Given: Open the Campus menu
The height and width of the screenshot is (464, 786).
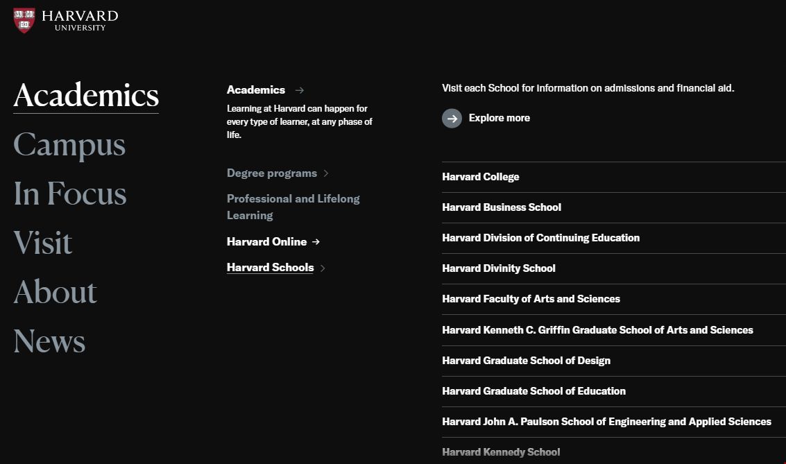Looking at the screenshot, I should tap(69, 145).
